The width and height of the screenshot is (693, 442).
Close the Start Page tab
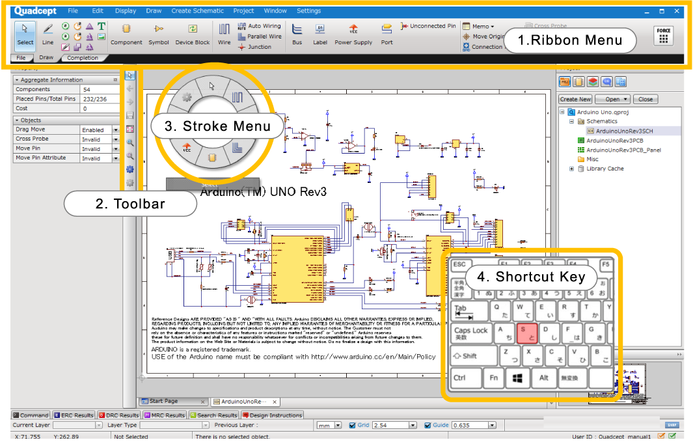203,402
